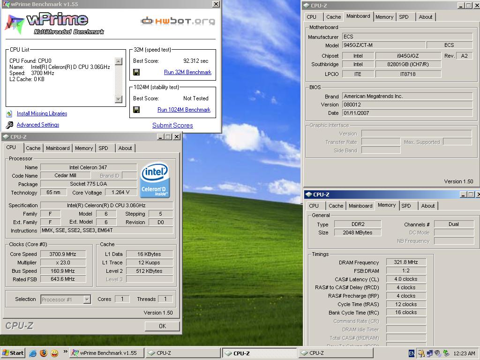Click the smiley quick launch icon
Viewport: 480px width, 360px height.
(x=54, y=353)
